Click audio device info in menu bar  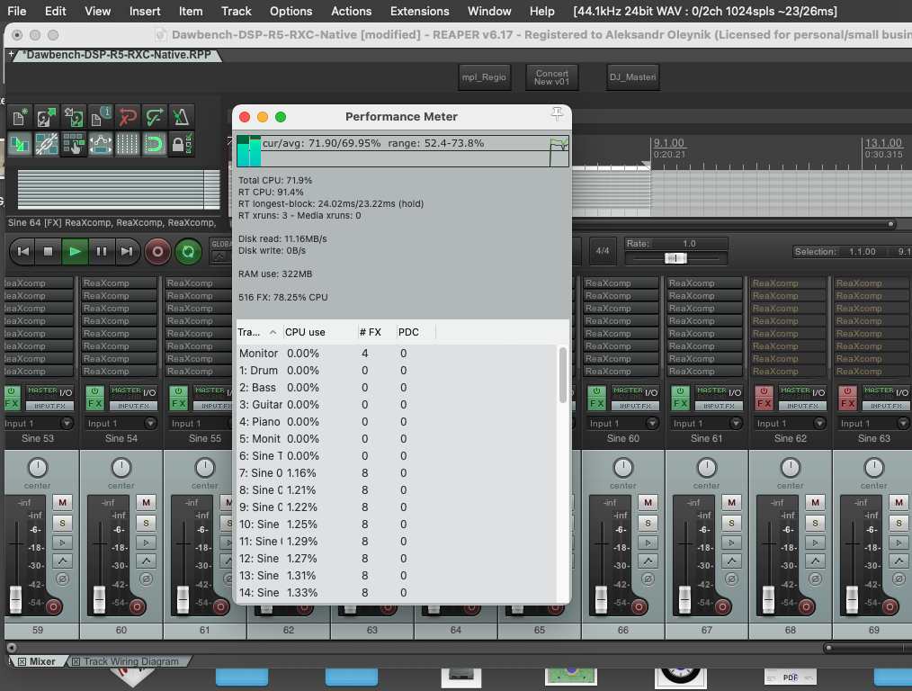[x=705, y=11]
